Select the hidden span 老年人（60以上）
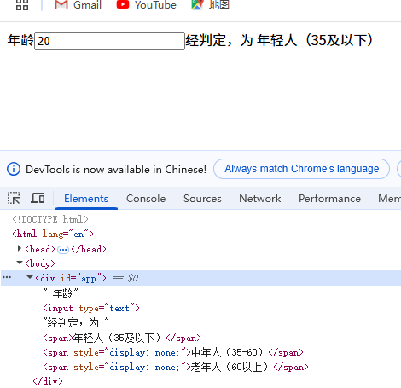This screenshot has width=401, height=388. tap(176, 368)
